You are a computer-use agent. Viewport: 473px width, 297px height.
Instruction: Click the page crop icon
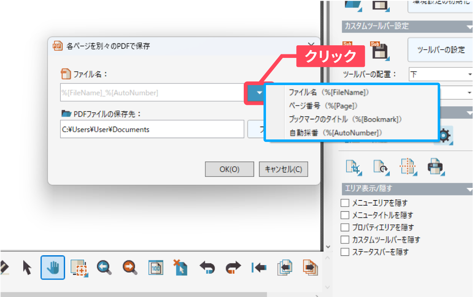pos(353,166)
